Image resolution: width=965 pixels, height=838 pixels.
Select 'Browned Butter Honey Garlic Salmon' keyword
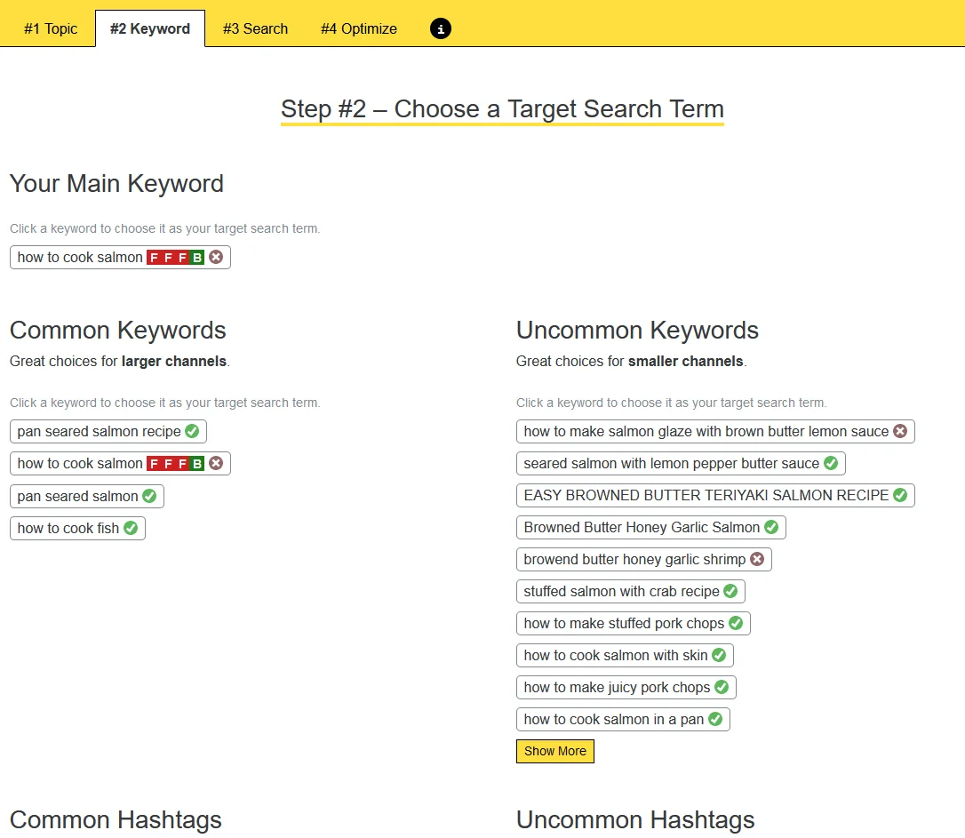642,528
